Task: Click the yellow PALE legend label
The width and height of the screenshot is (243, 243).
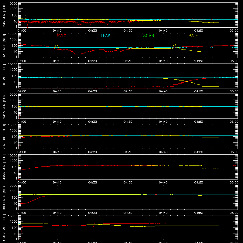Action: [193, 36]
